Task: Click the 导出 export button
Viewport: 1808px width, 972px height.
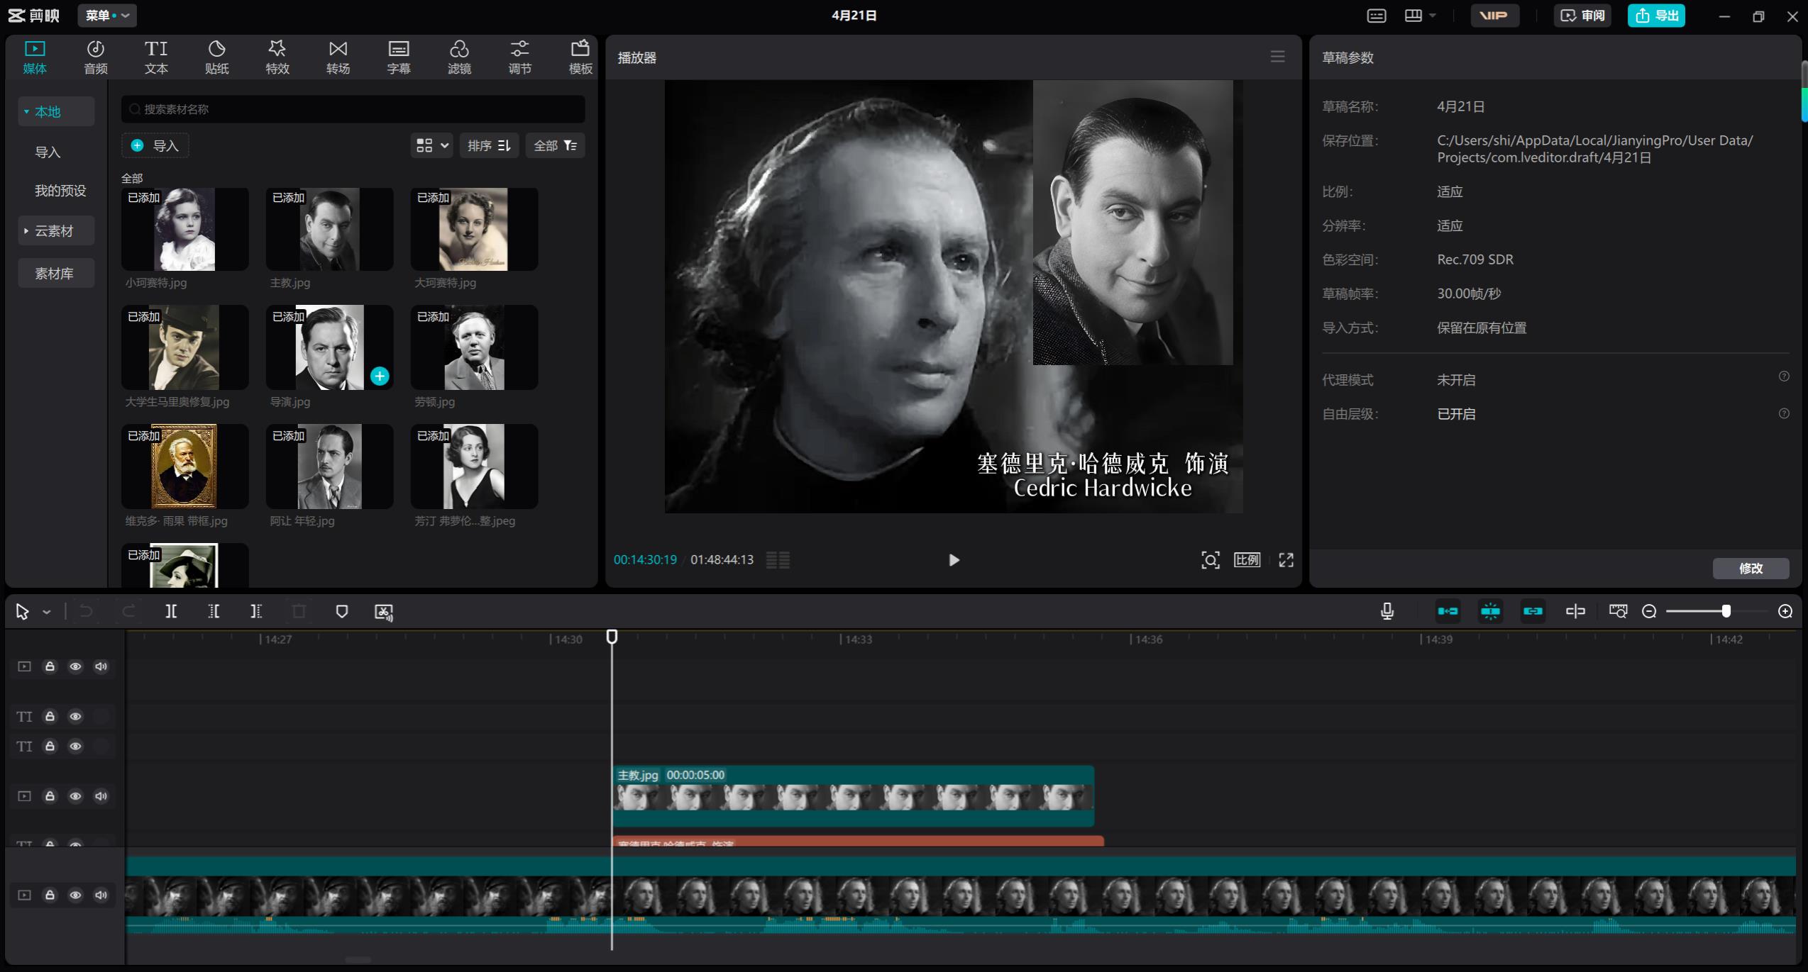Action: coord(1655,15)
